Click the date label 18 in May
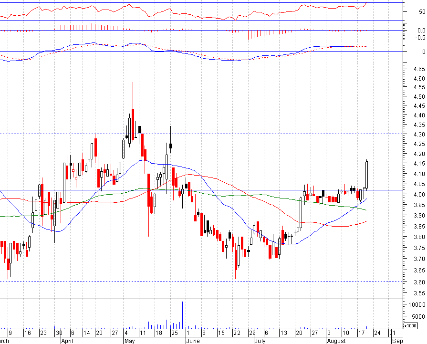427x344 pixels. (x=159, y=333)
